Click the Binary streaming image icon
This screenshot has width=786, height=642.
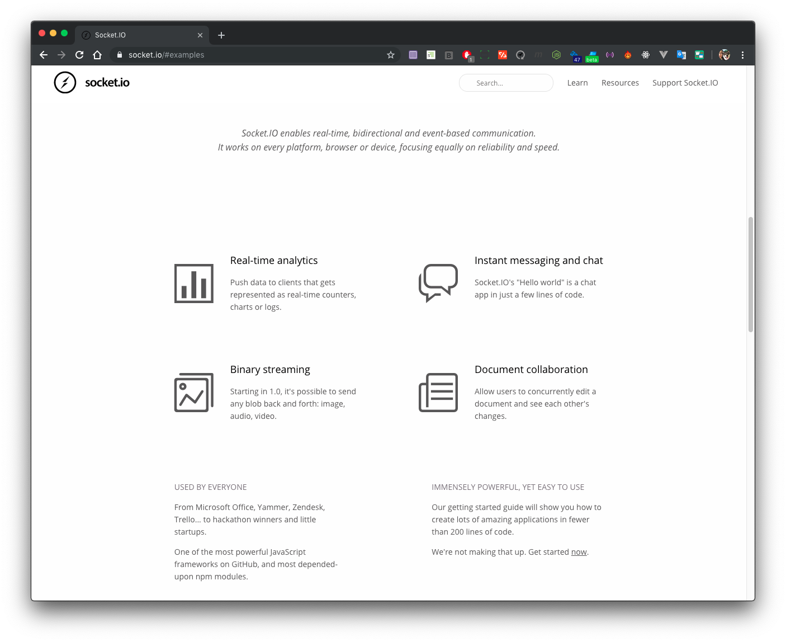[x=194, y=393]
